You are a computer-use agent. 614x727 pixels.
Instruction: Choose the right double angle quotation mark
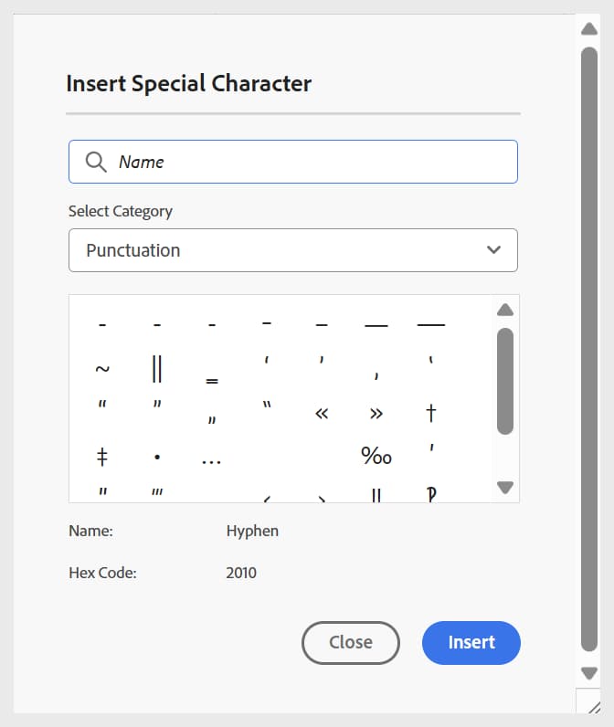click(376, 413)
